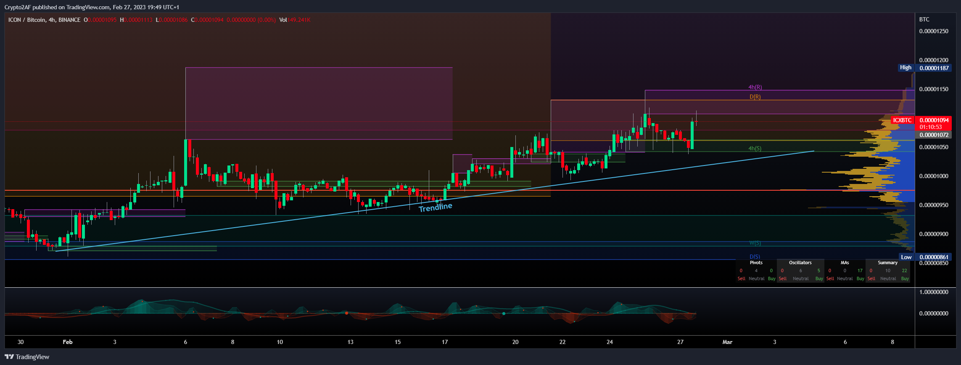Click the Trendline text annotation
The image size is (961, 365).
[x=436, y=207]
